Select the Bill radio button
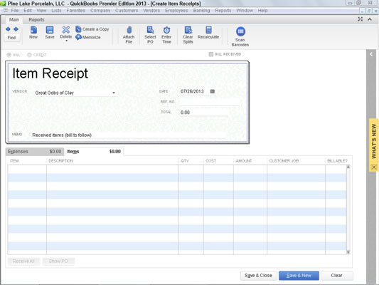Screen dimensions: 379x285 click(9, 55)
